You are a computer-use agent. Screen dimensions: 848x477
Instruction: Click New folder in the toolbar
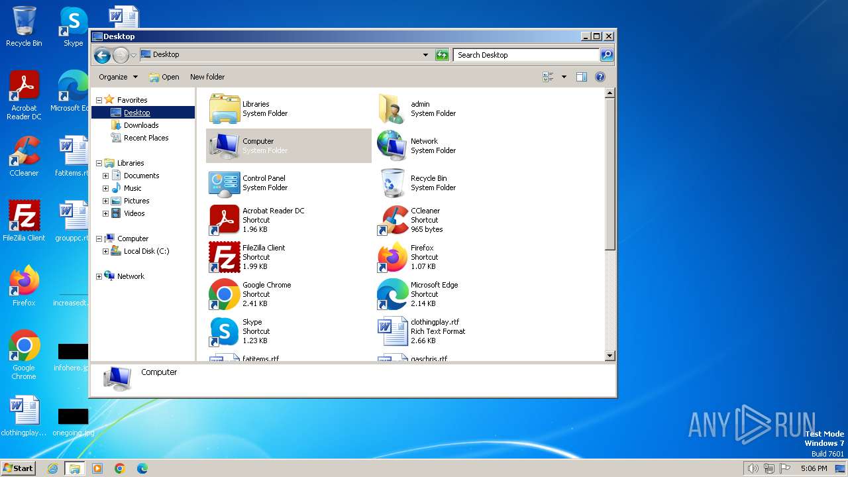click(x=207, y=77)
